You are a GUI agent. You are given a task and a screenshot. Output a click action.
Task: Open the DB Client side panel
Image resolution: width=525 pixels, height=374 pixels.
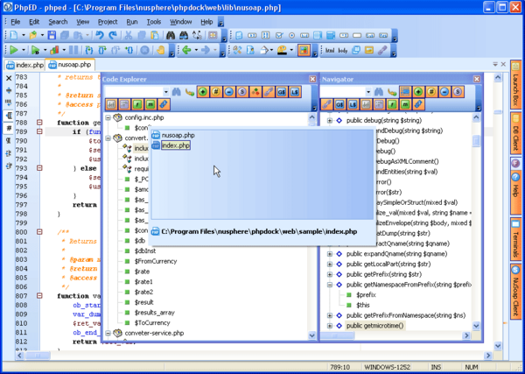515,133
